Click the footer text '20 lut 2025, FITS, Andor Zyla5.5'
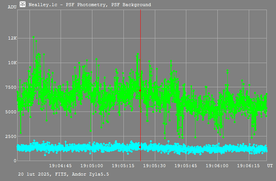The image size is (276, 181). (64, 174)
